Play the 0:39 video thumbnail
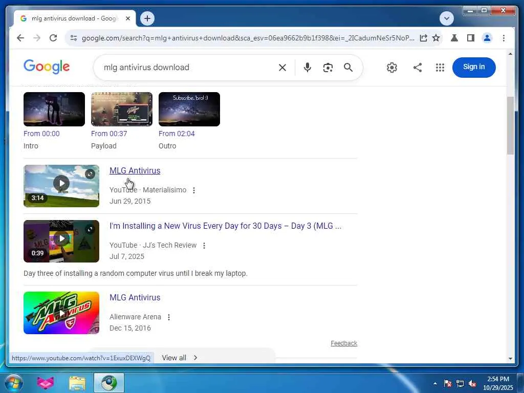The height and width of the screenshot is (393, 524). tap(61, 238)
